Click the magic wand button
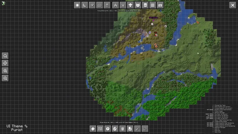238x134 pixels. tap(137, 129)
